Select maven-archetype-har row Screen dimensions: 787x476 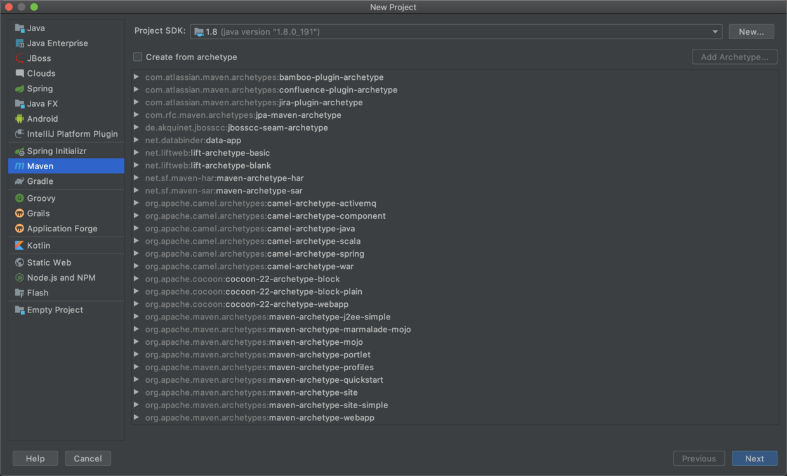point(455,178)
